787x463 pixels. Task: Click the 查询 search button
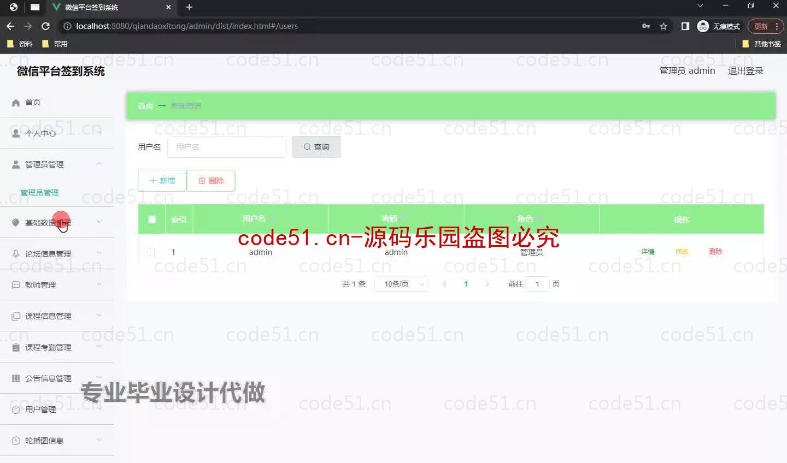pos(316,147)
